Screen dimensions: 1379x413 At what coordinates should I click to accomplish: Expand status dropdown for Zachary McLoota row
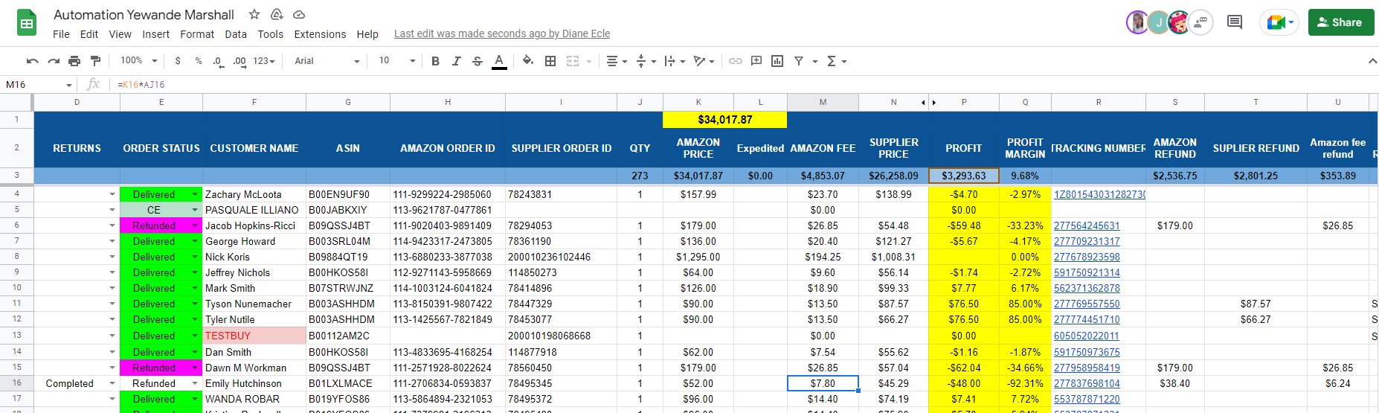point(195,194)
